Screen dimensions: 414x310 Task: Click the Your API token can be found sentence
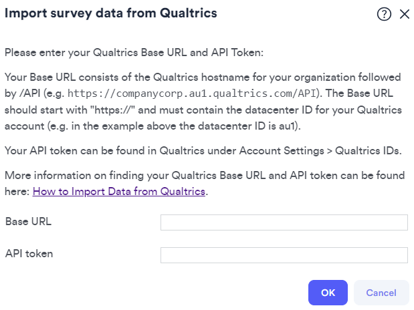[x=203, y=151]
